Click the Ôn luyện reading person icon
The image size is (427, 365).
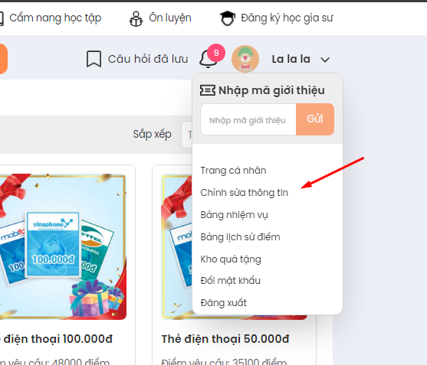click(136, 19)
